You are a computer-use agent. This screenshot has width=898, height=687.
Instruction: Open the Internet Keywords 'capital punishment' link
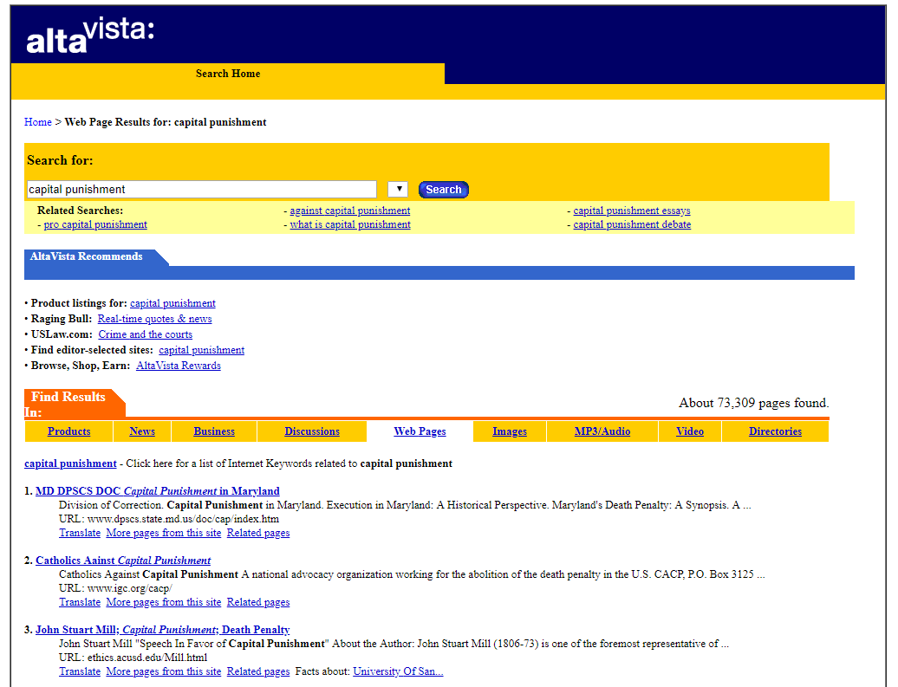click(x=70, y=463)
